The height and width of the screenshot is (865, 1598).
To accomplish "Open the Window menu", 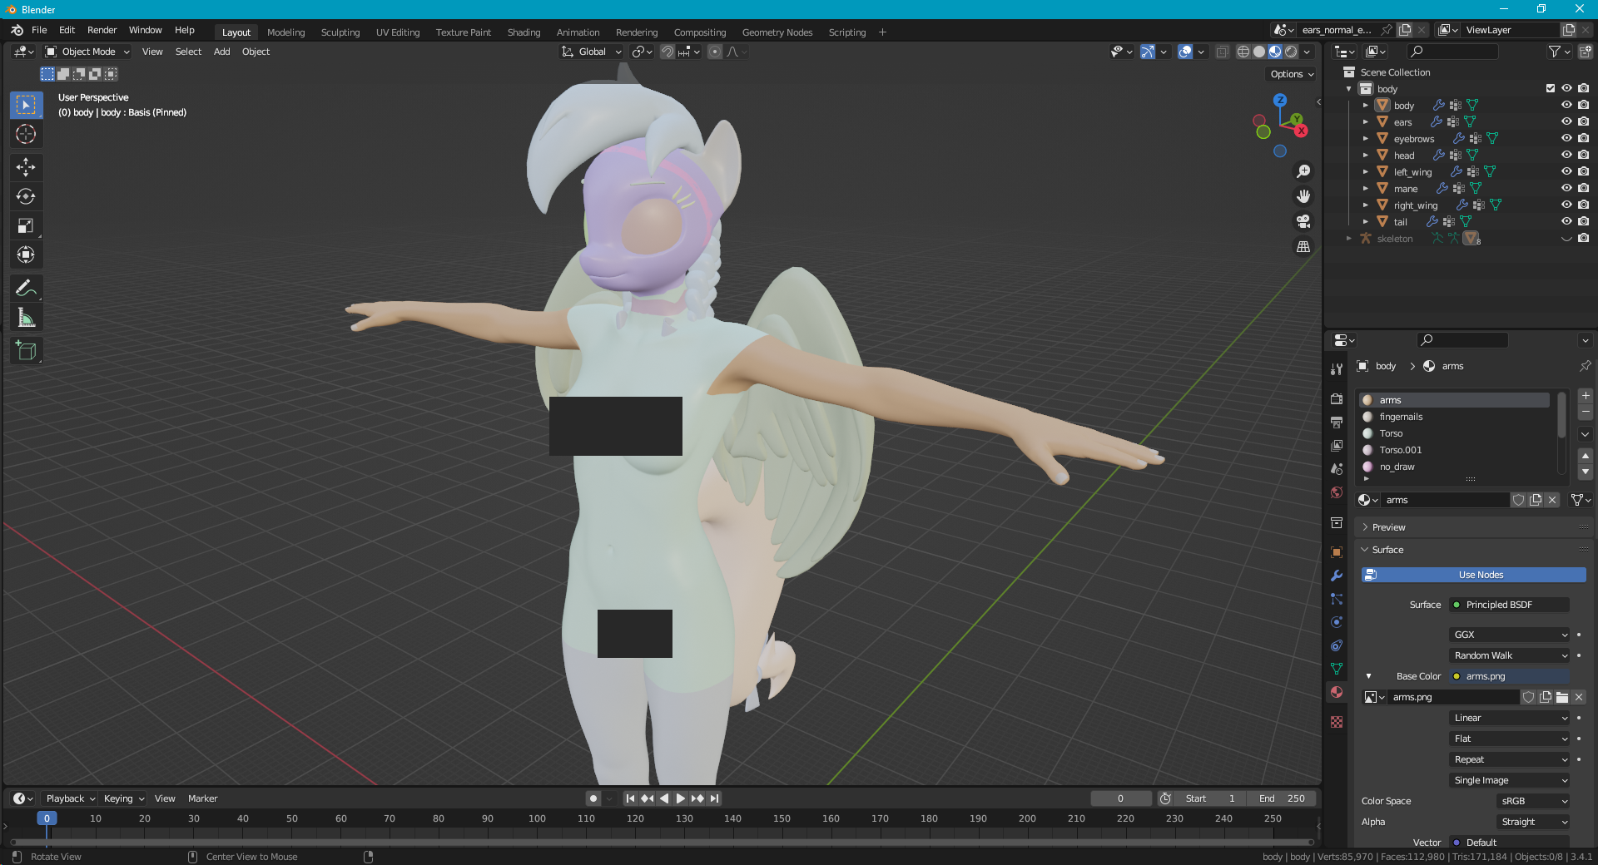I will 145,30.
